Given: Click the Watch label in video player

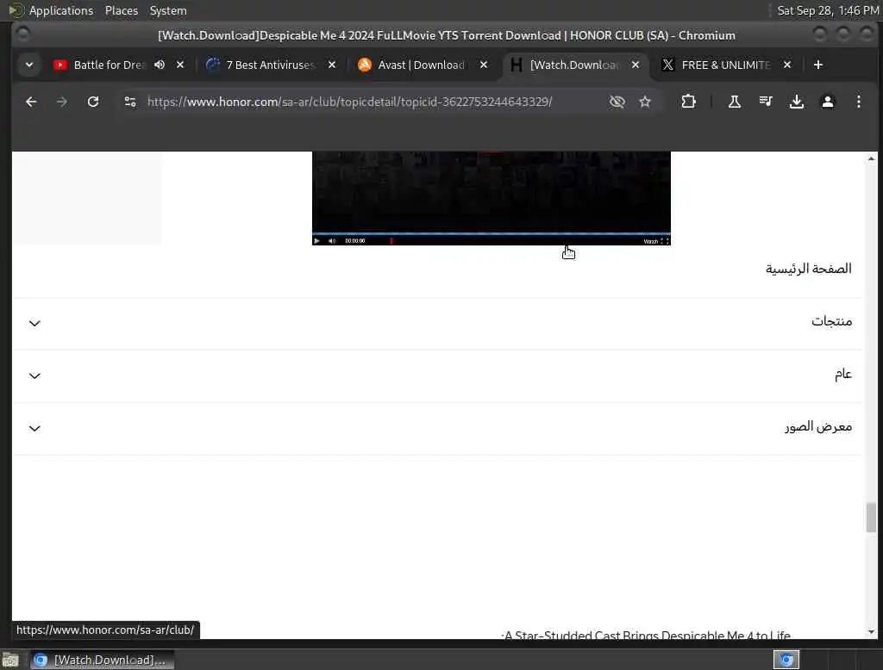Looking at the screenshot, I should tap(650, 241).
